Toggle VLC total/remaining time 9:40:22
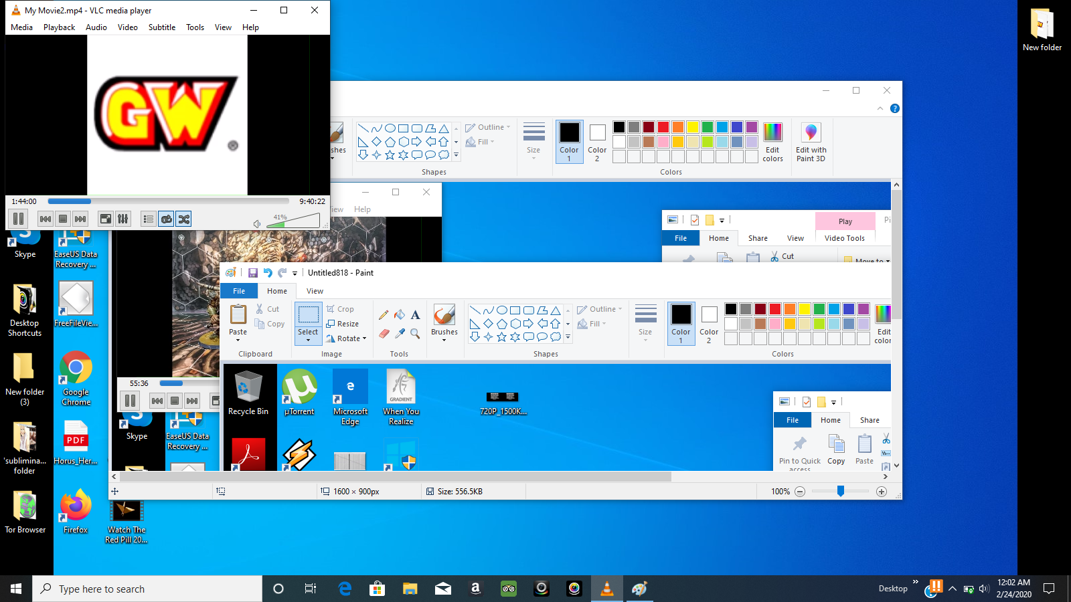 pyautogui.click(x=312, y=201)
